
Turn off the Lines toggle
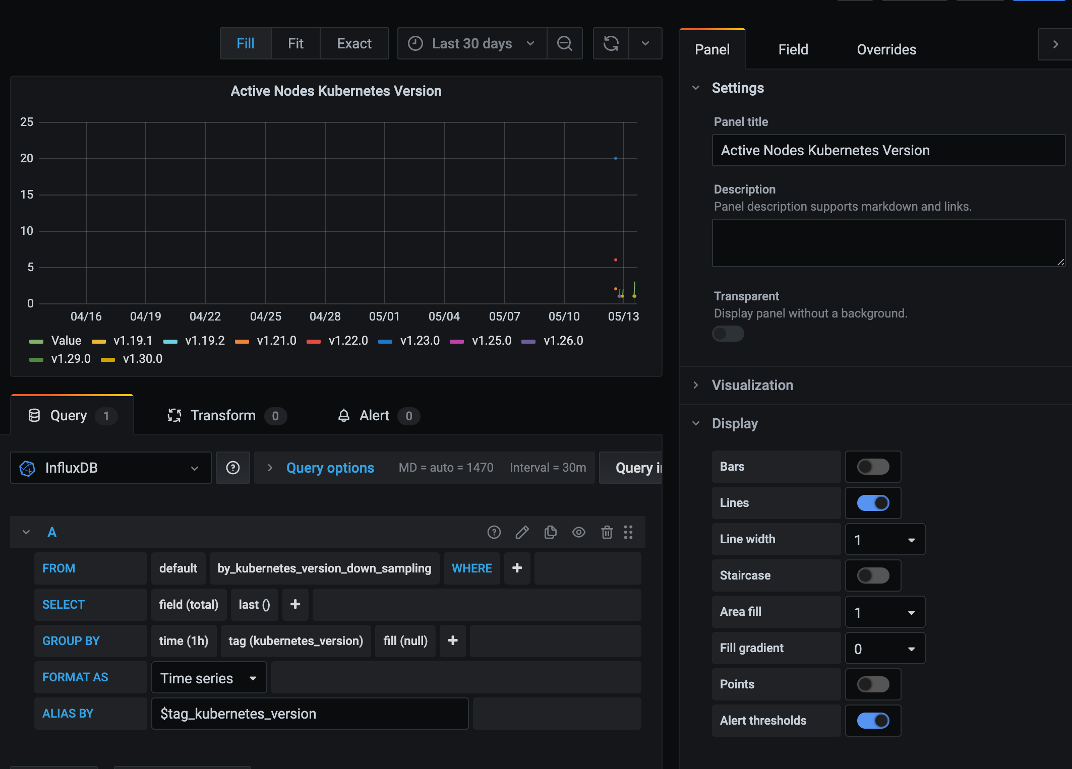pyautogui.click(x=873, y=503)
